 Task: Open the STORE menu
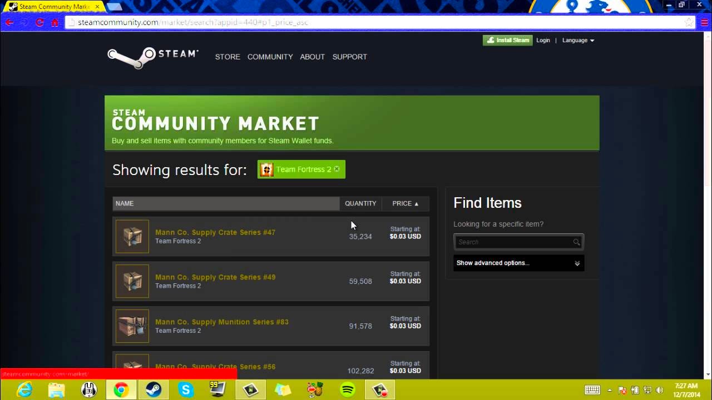(x=228, y=57)
